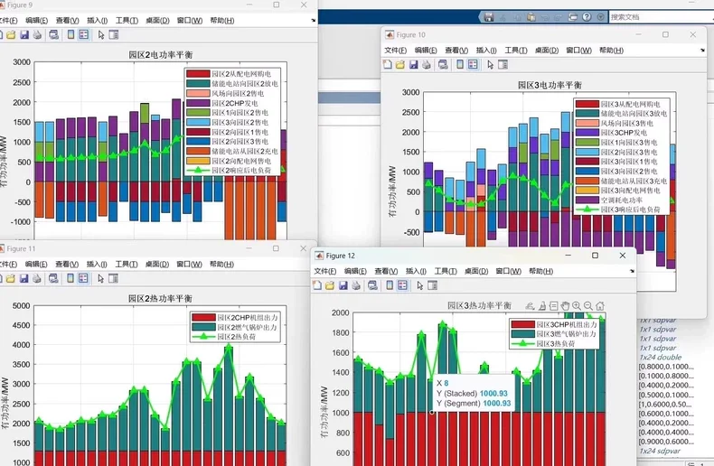Open MATLAB help with the question mark icon

[x=587, y=17]
